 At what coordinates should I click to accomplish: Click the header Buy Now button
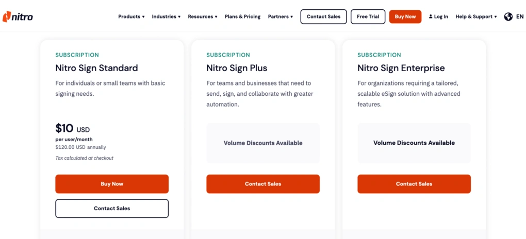point(405,16)
